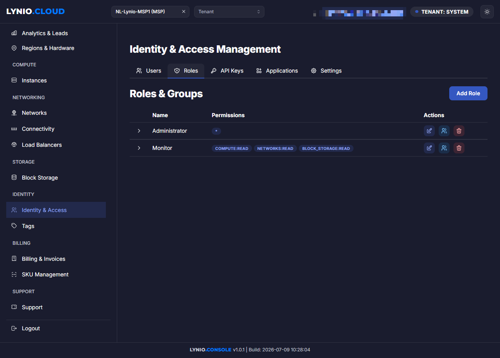This screenshot has width=500, height=358.
Task: Select the Roles tab
Action: (x=186, y=71)
